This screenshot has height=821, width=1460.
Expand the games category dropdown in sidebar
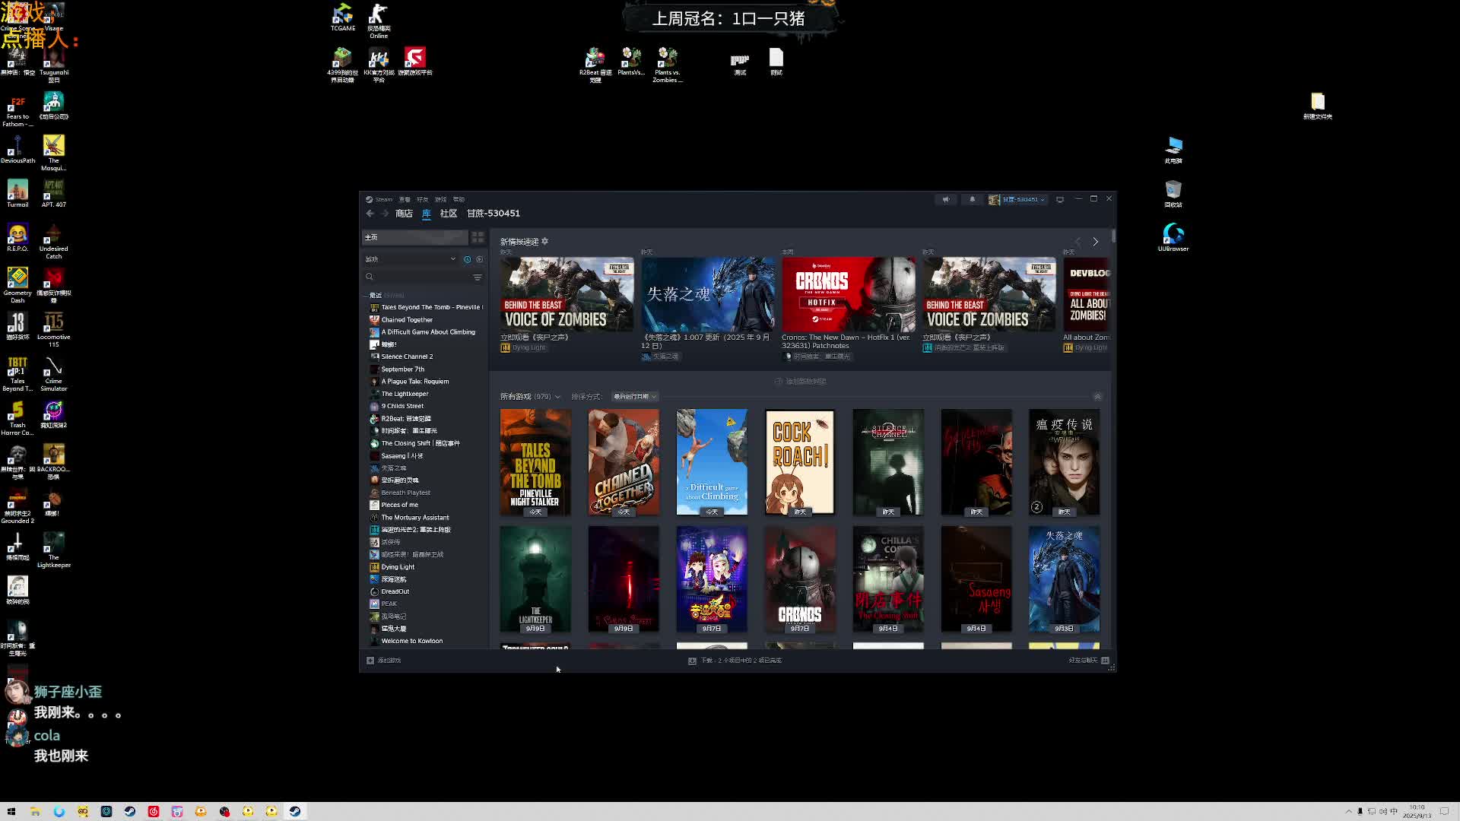click(411, 259)
